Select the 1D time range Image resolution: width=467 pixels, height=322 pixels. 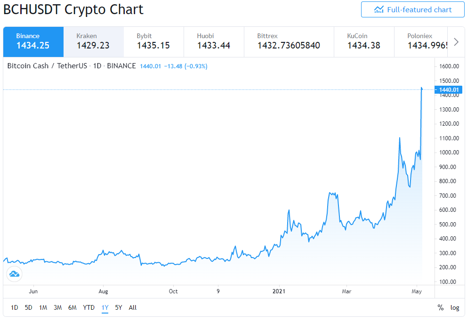click(14, 308)
